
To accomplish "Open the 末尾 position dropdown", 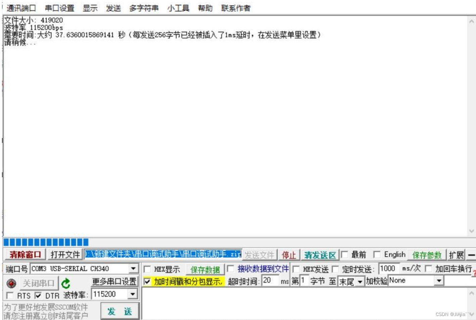I will [x=360, y=281].
